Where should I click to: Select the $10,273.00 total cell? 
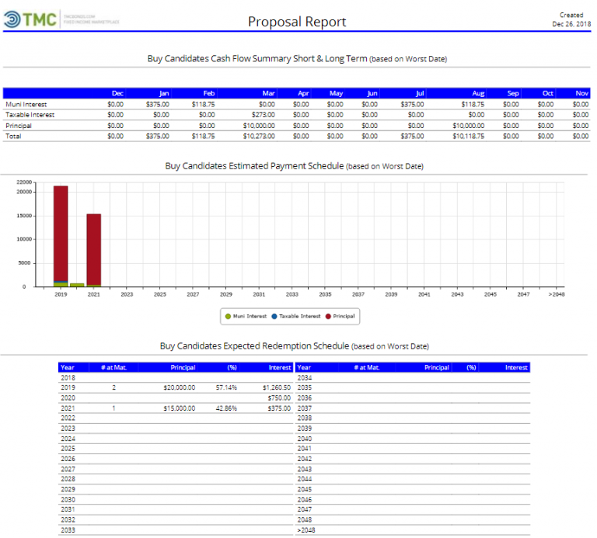[x=259, y=136]
